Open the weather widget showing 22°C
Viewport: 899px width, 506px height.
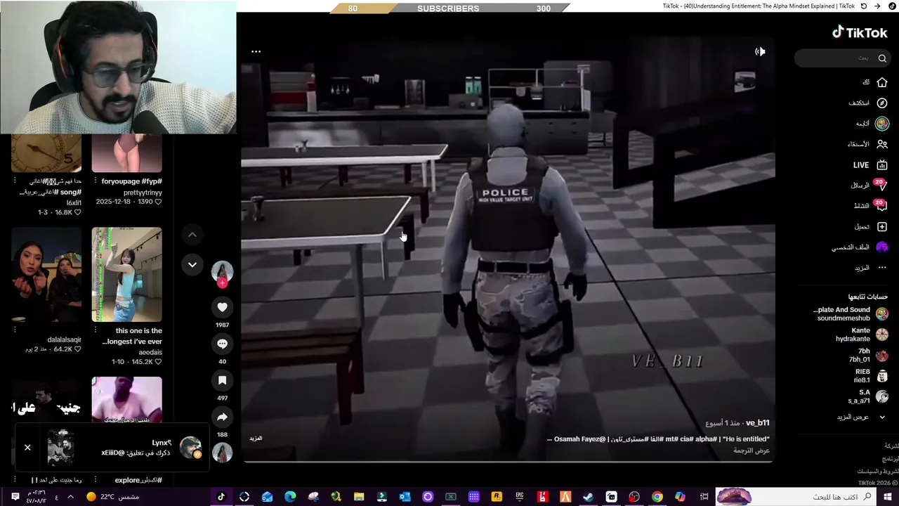(x=112, y=497)
